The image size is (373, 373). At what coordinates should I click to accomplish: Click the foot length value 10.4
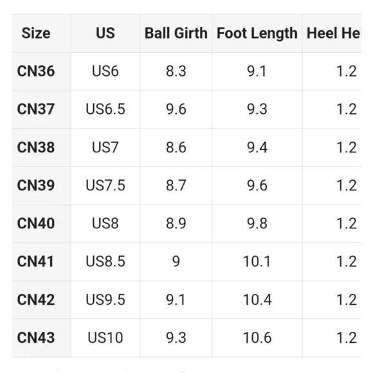(x=257, y=299)
